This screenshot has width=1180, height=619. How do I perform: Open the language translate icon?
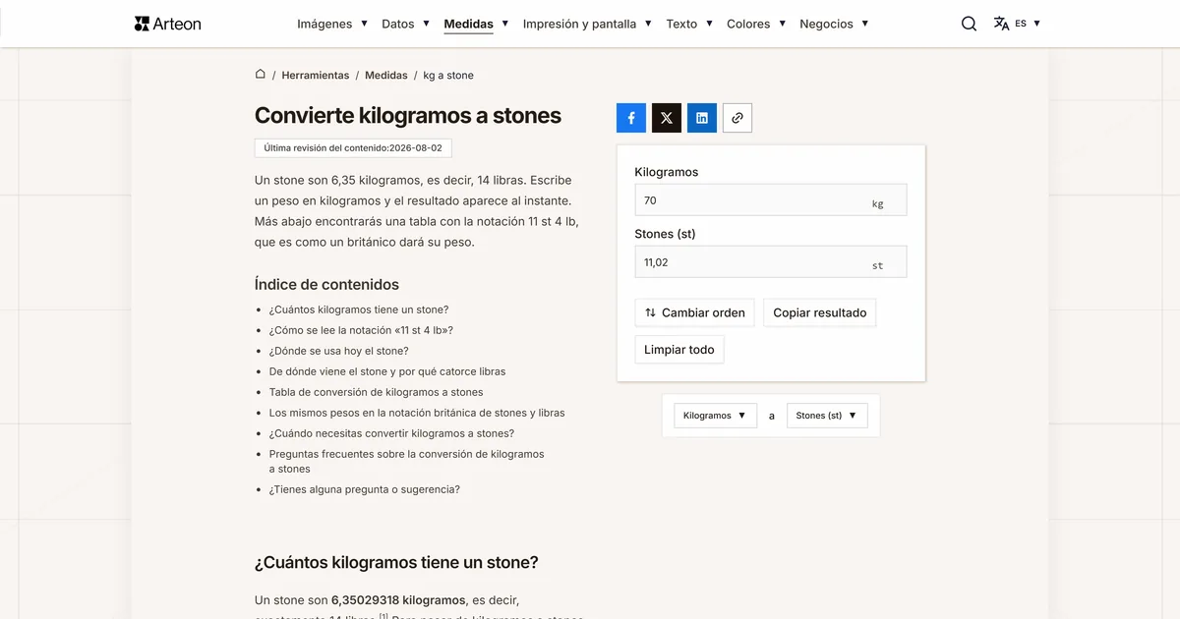click(1001, 24)
